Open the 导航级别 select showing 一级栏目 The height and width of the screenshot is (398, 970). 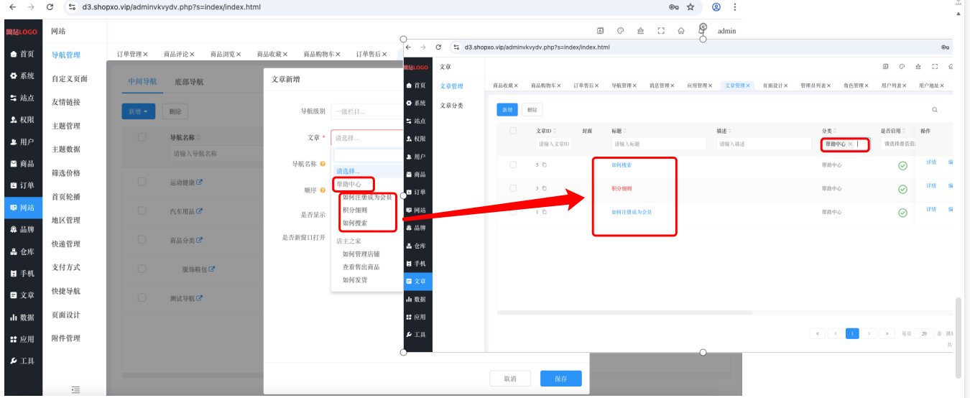[x=366, y=111]
